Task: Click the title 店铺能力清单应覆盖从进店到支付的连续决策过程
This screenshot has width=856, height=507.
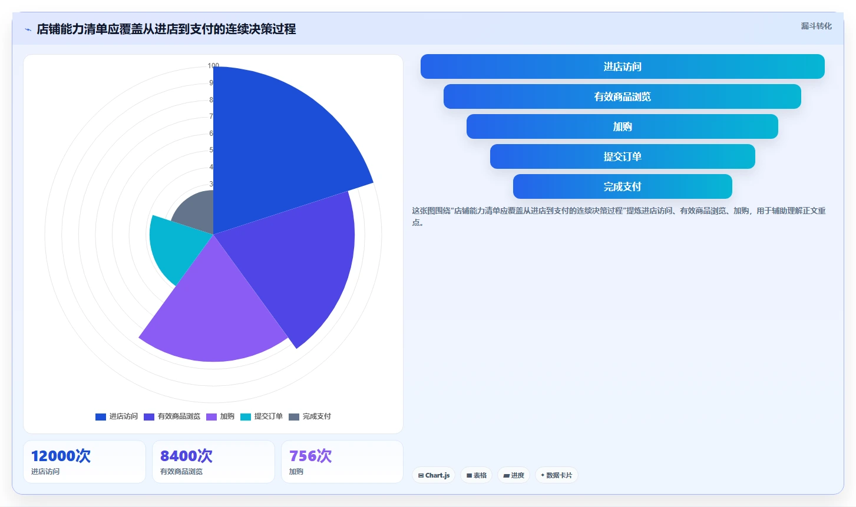Action: 166,29
